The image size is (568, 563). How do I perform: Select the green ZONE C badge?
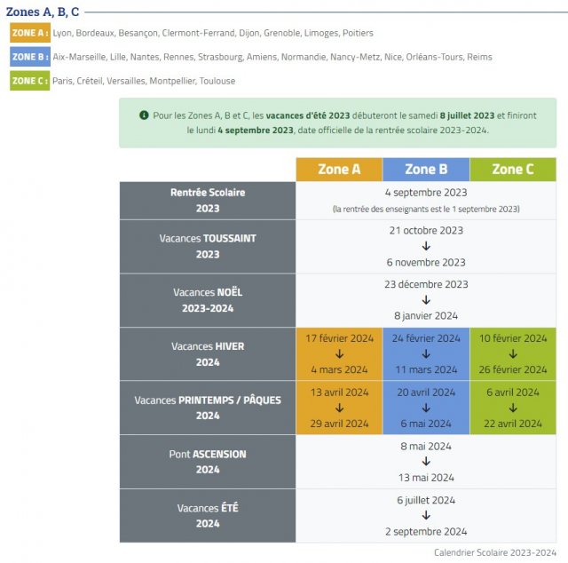pos(30,81)
